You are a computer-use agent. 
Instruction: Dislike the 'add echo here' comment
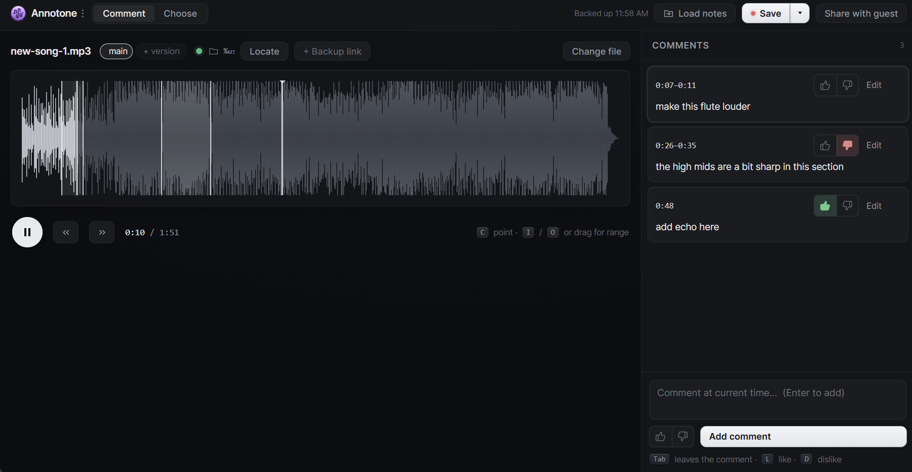pos(847,206)
